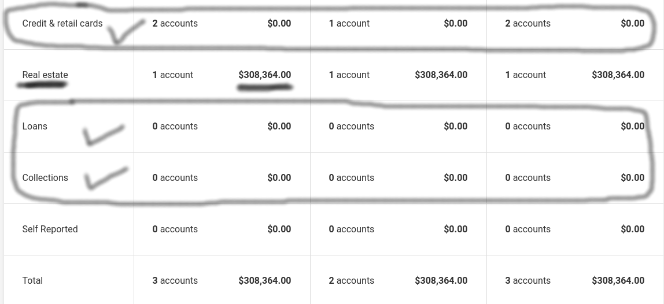The width and height of the screenshot is (664, 304).
Task: Click the first column Total $308,364.00 amount
Action: (265, 281)
